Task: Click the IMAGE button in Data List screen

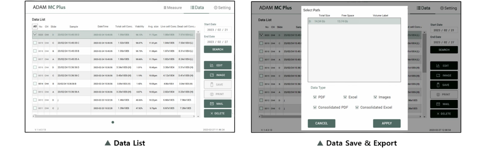Action: 218,75
